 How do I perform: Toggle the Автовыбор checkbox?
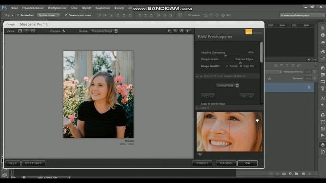point(18,15)
